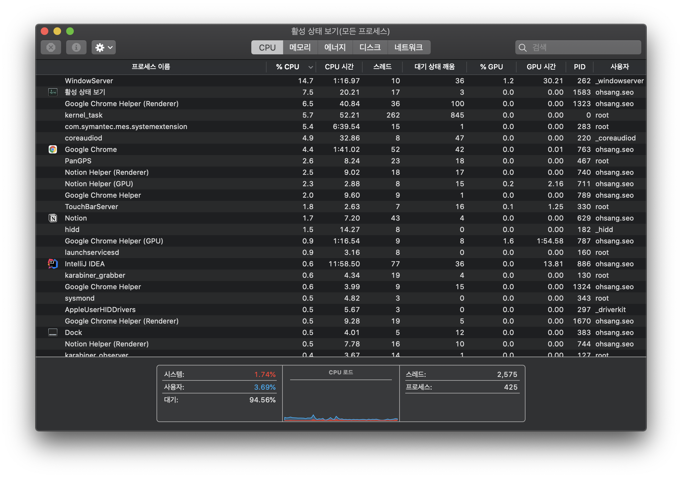Click the magnifier icon in search field
Image resolution: width=682 pixels, height=478 pixels.
pyautogui.click(x=522, y=48)
